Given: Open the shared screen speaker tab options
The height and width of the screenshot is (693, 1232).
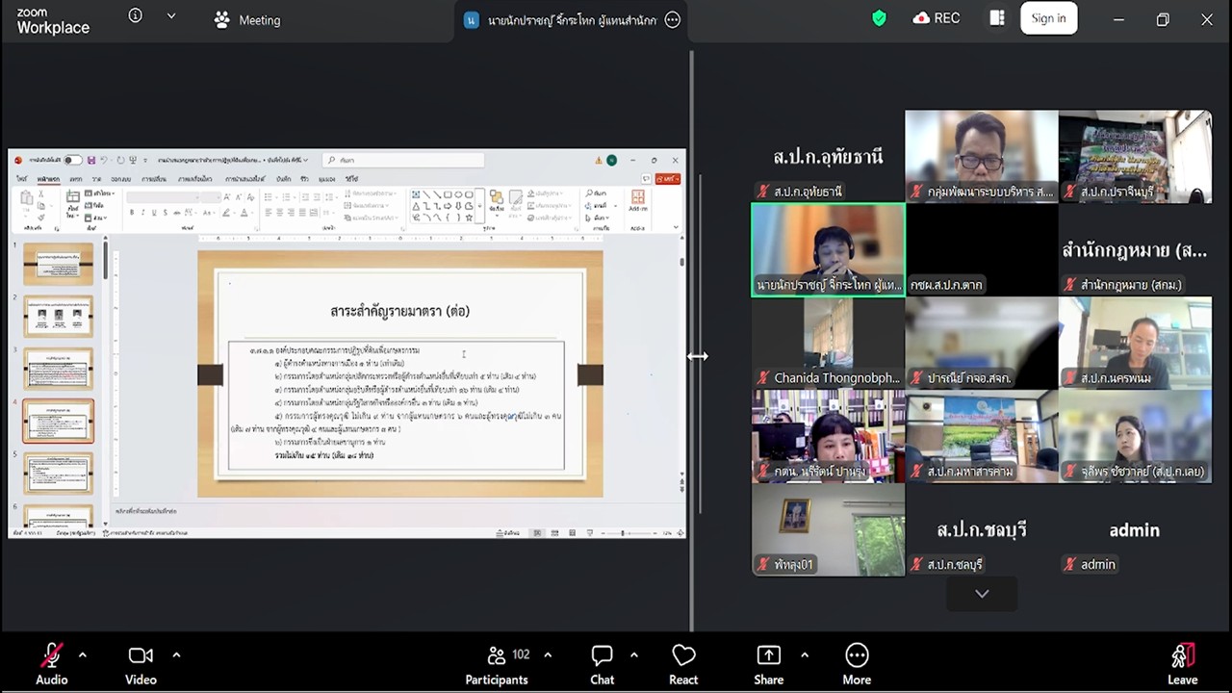Looking at the screenshot, I should [673, 20].
